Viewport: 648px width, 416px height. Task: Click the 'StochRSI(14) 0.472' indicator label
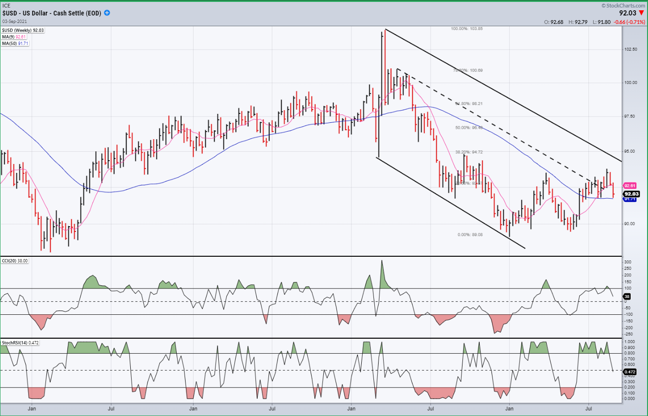(x=21, y=343)
